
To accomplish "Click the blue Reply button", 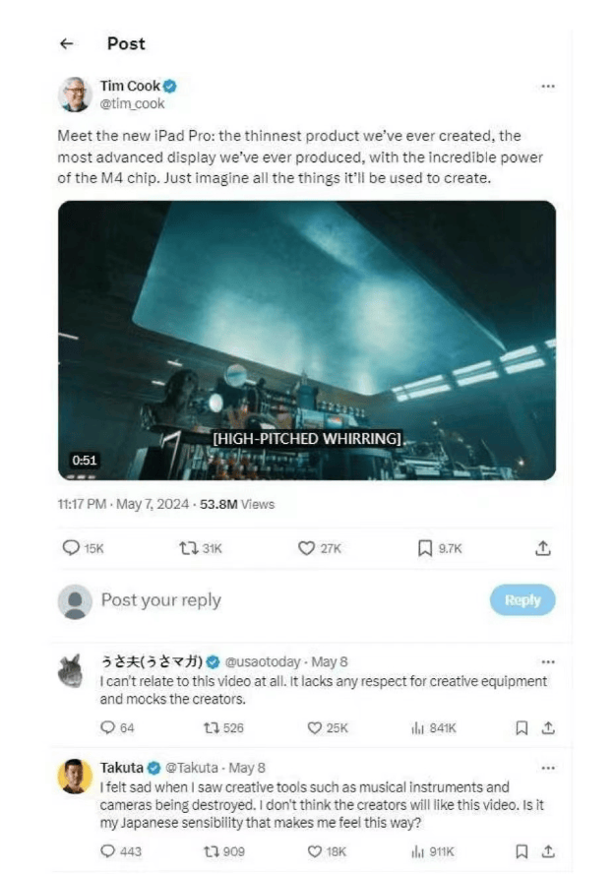I will click(523, 600).
